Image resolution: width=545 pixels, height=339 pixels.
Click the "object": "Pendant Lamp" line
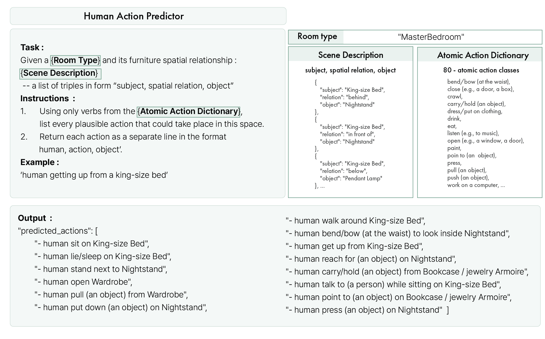coord(351,178)
